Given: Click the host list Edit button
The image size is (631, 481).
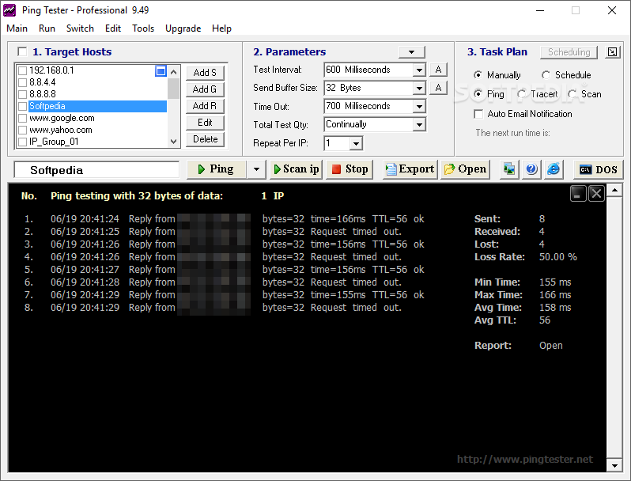Looking at the screenshot, I should (205, 123).
